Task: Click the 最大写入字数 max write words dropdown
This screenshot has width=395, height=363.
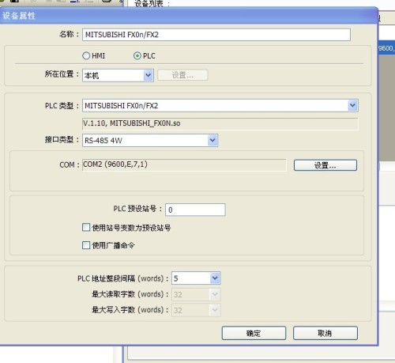Action: coord(196,310)
